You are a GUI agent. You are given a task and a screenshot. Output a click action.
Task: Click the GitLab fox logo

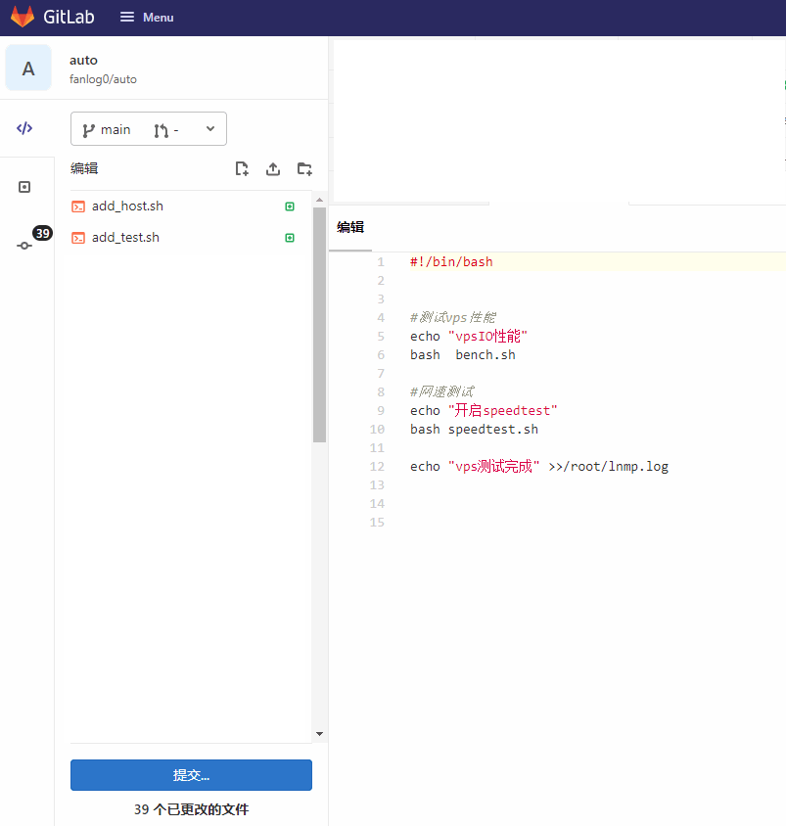tap(23, 17)
